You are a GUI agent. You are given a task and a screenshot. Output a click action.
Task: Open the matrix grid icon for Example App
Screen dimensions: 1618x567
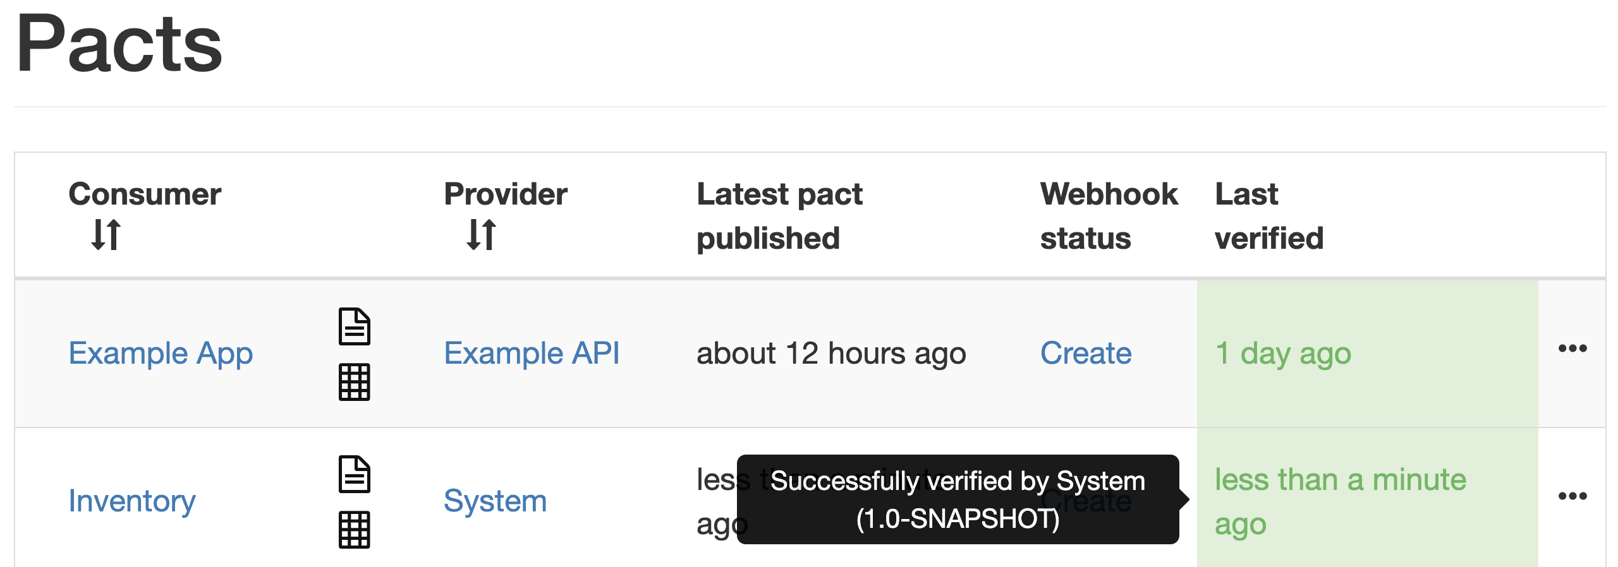pyautogui.click(x=354, y=382)
